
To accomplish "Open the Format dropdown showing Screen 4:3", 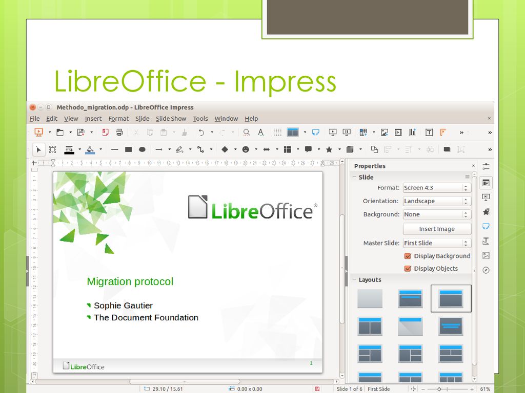I will tap(437, 188).
